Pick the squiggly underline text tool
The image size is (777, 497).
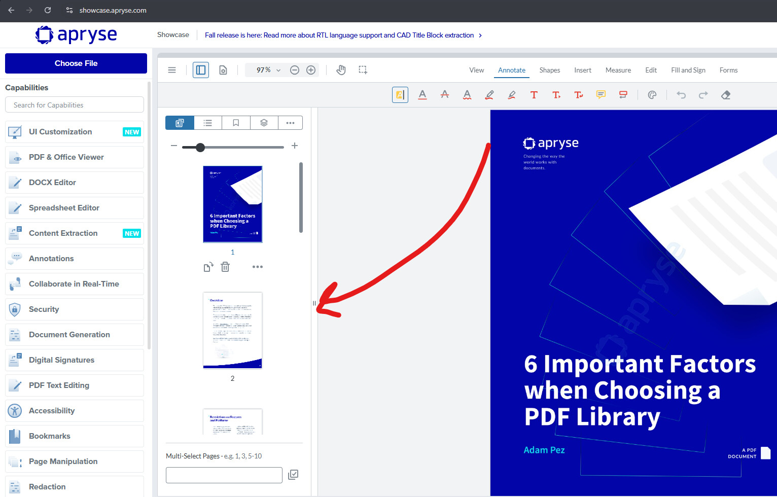coord(467,95)
